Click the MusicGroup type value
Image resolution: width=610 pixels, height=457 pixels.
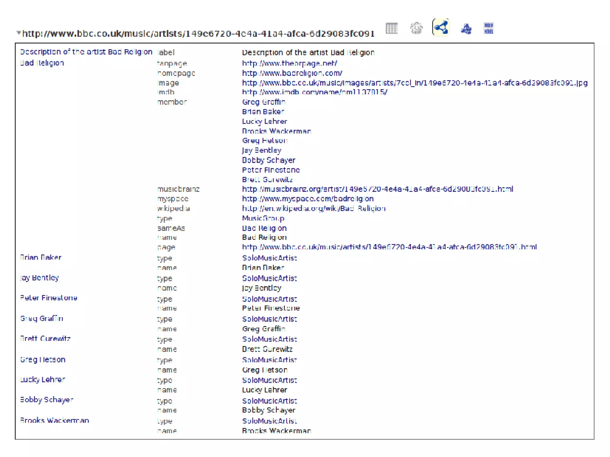[x=263, y=218]
